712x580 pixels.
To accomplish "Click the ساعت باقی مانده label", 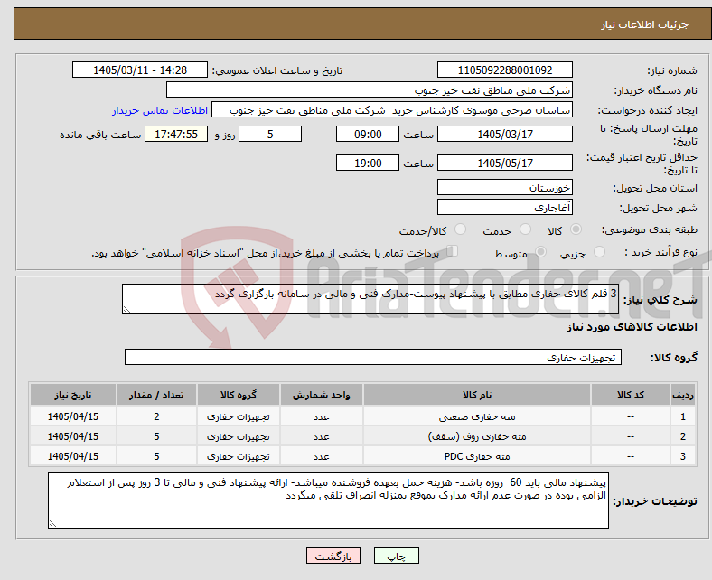I will (100, 135).
